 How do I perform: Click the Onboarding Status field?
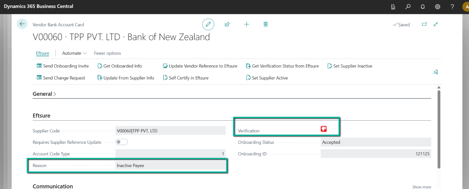376,142
